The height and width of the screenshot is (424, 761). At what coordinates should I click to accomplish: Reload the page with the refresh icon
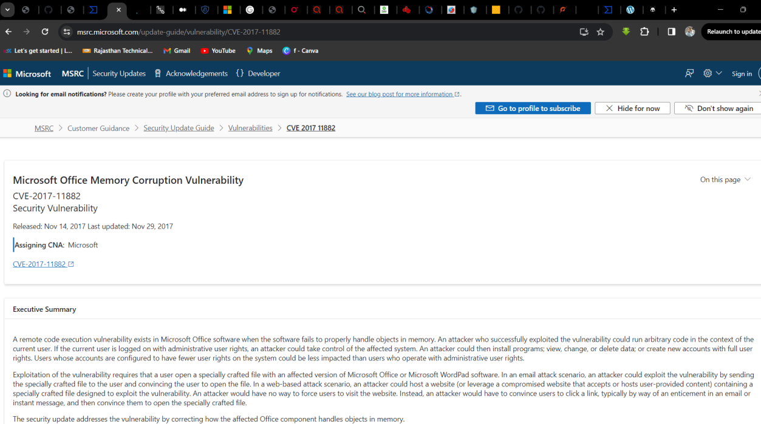45,32
